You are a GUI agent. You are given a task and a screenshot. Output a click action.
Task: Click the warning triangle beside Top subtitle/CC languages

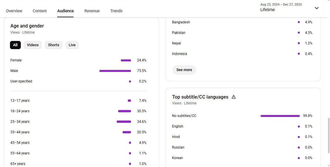tap(234, 97)
